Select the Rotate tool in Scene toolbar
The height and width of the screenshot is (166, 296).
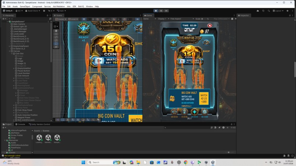pyautogui.click(x=56, y=37)
